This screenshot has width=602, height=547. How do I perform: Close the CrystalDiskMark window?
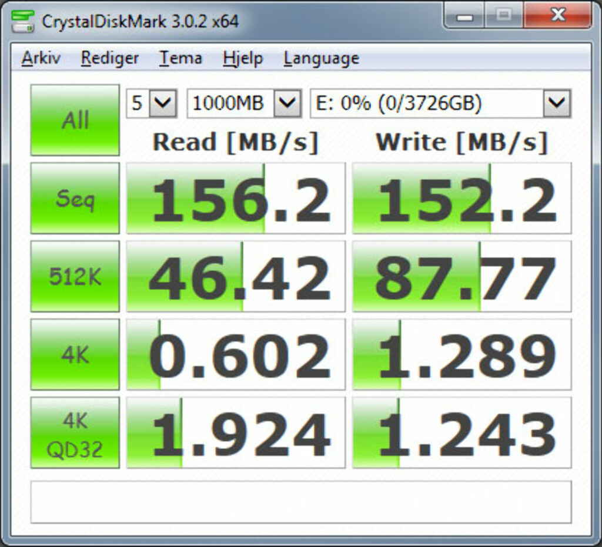(557, 15)
